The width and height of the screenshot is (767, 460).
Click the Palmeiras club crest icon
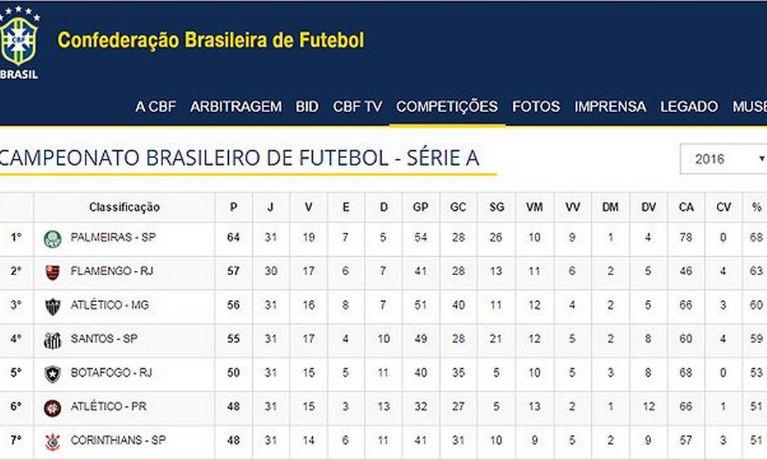[52, 238]
